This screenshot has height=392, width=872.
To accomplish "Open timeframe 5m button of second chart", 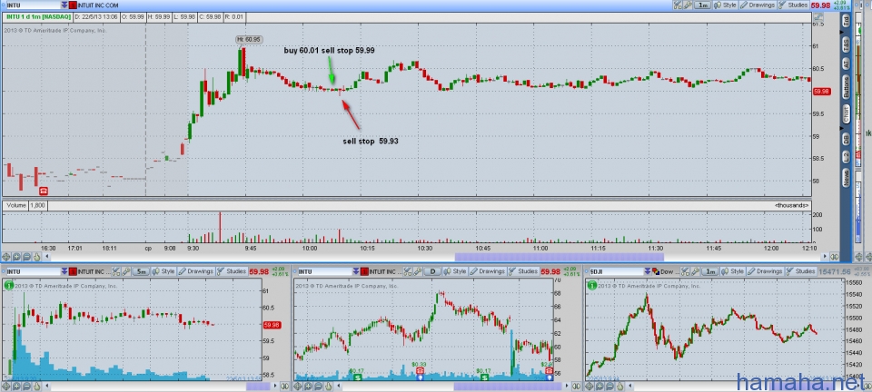I will click(141, 271).
